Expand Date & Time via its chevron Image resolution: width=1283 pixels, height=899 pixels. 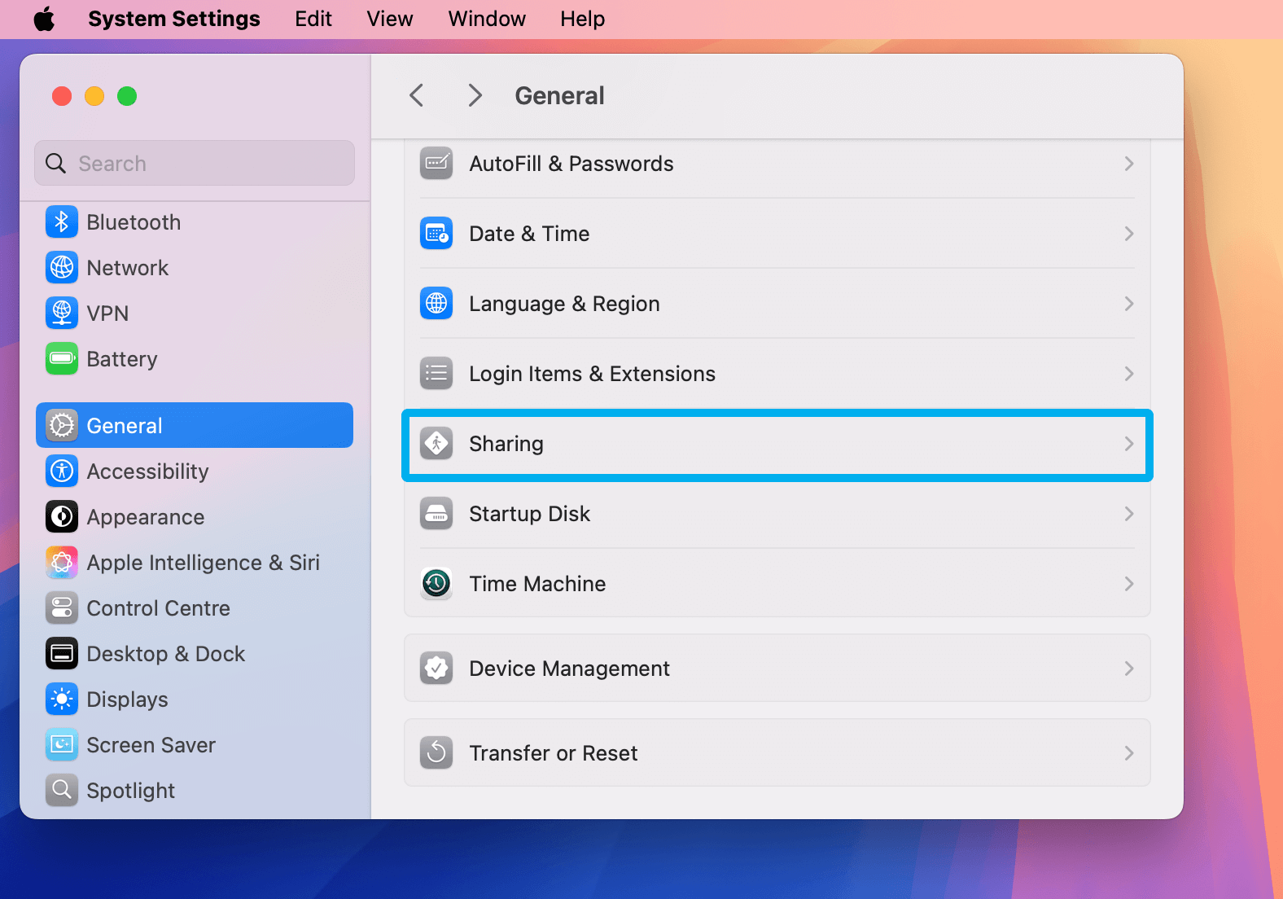[1129, 234]
